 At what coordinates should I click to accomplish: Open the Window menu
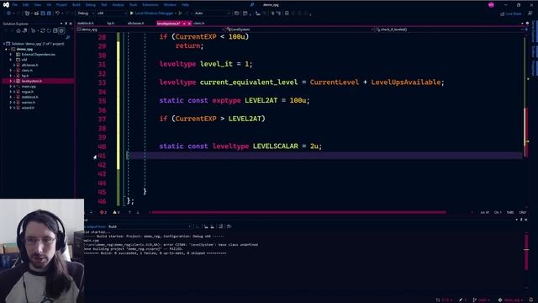coord(170,5)
